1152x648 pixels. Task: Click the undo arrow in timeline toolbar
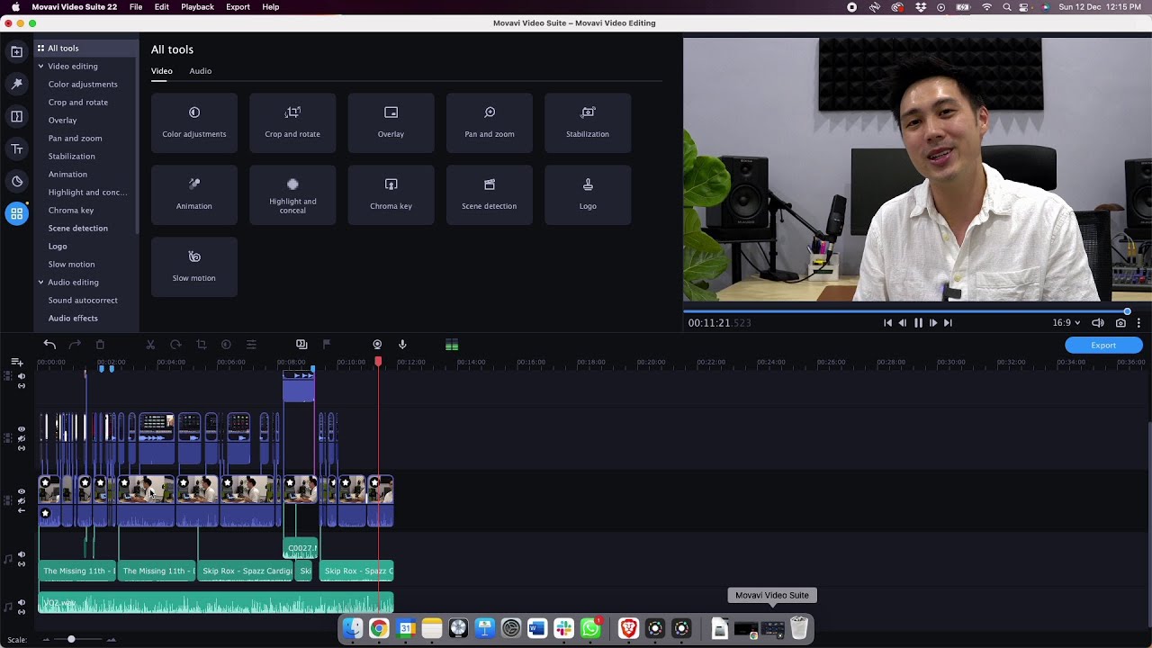click(49, 345)
